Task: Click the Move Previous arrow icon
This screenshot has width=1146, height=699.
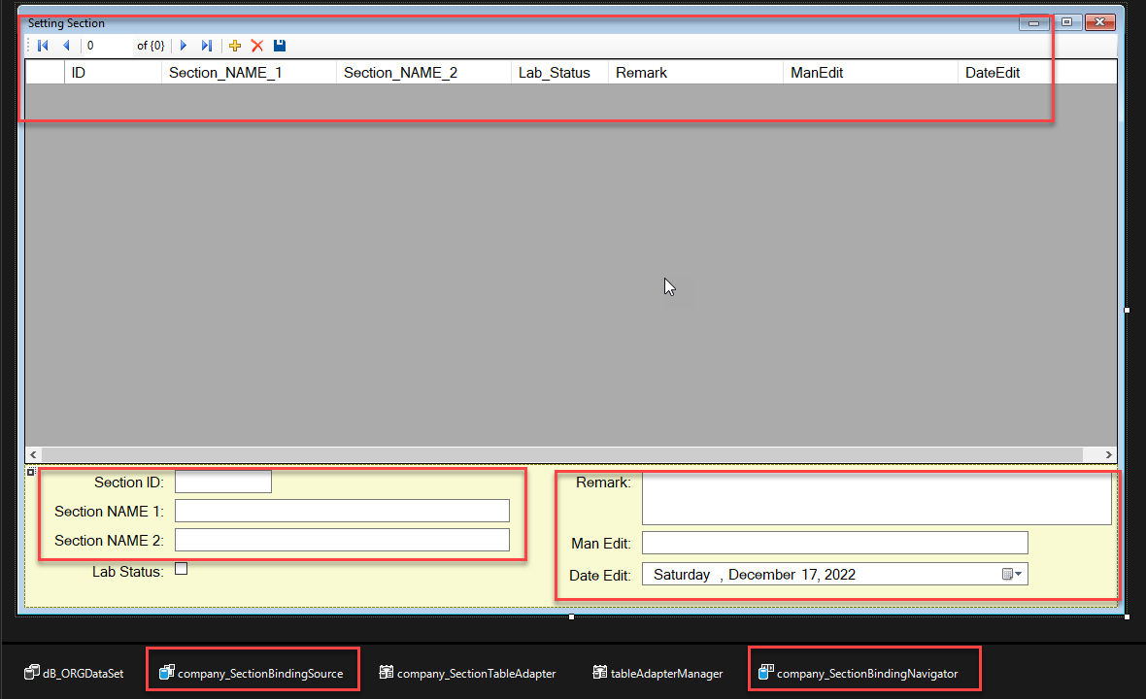Action: 66,46
